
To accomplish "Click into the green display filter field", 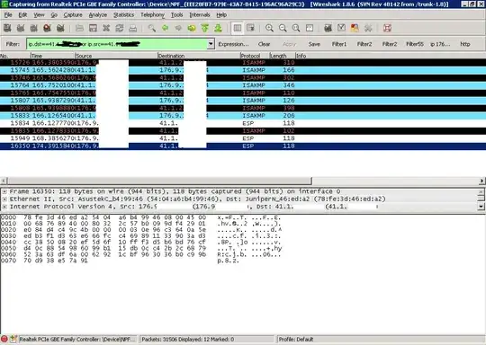I will pyautogui.click(x=117, y=44).
